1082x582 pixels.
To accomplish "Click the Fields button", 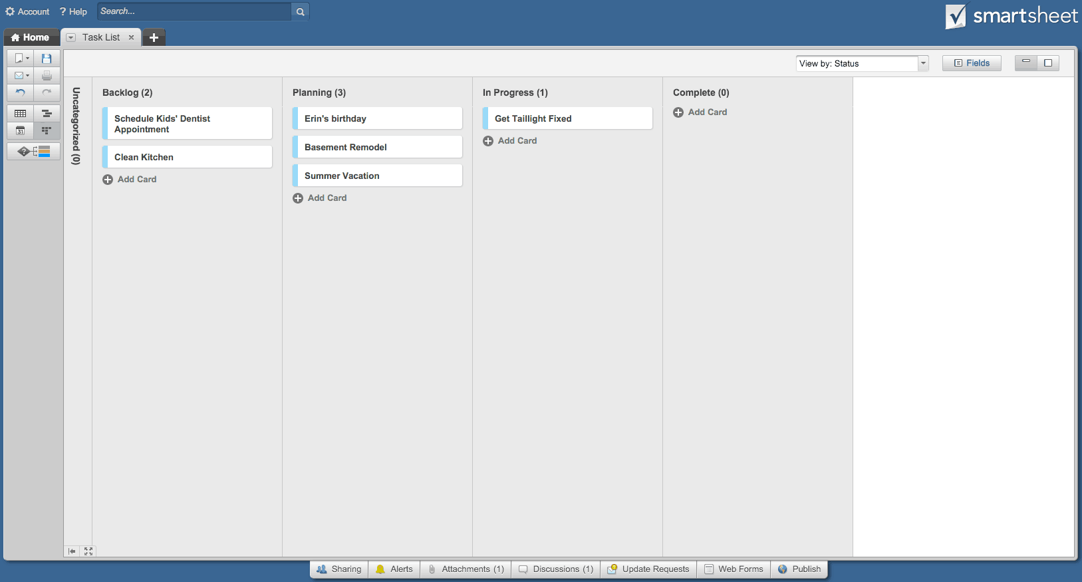I will tap(972, 63).
